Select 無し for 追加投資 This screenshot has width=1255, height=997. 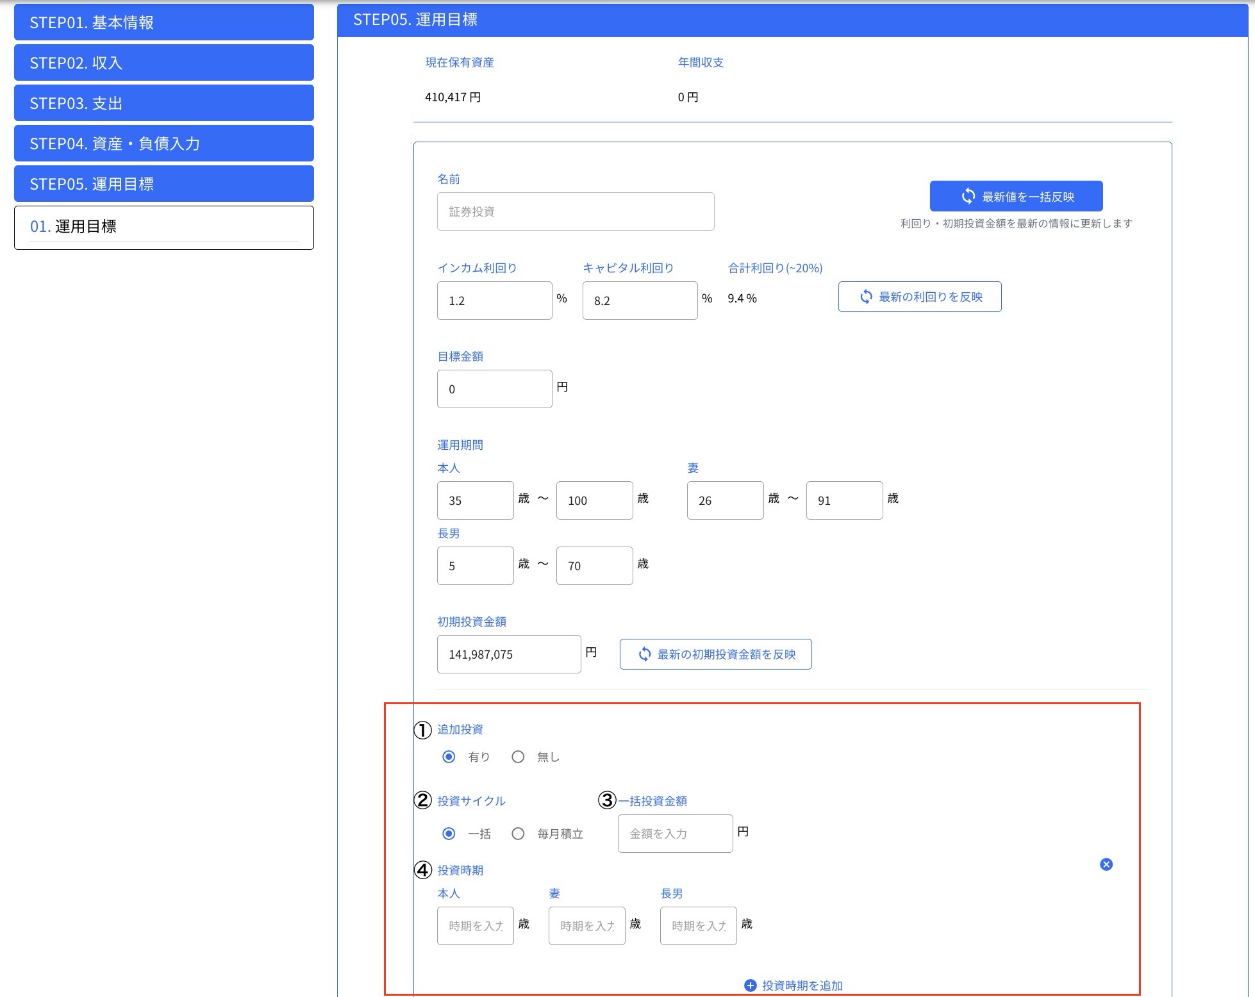click(518, 757)
